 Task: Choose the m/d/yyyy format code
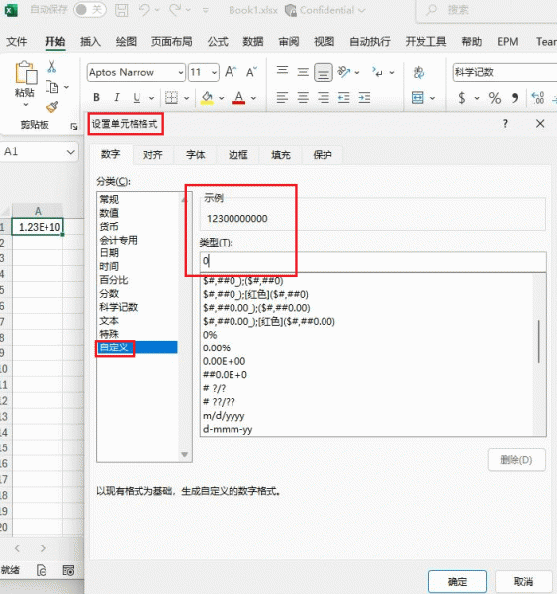(x=224, y=415)
